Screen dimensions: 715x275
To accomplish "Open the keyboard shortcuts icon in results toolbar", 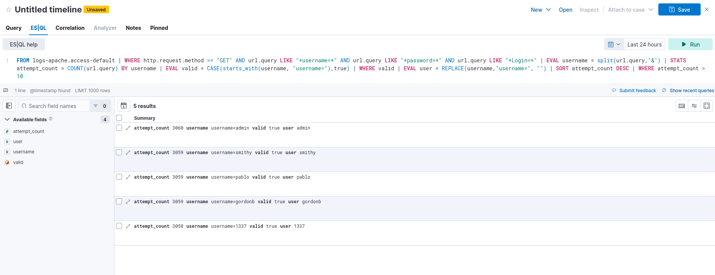I will [x=682, y=106].
